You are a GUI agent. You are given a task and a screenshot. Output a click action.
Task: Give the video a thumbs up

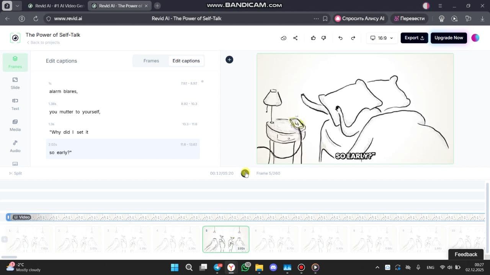point(313,38)
